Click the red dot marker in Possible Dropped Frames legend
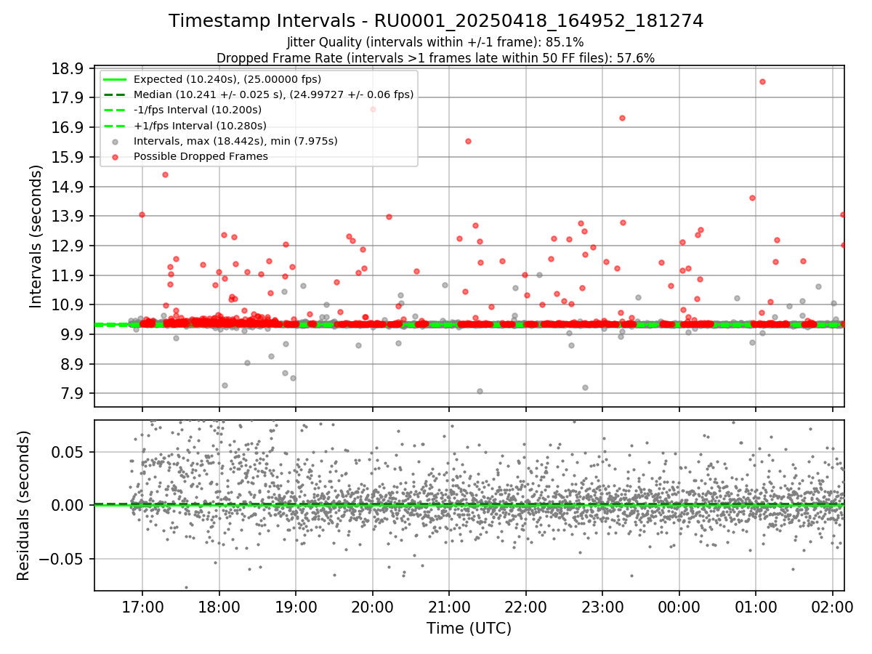872x654 pixels. click(116, 156)
